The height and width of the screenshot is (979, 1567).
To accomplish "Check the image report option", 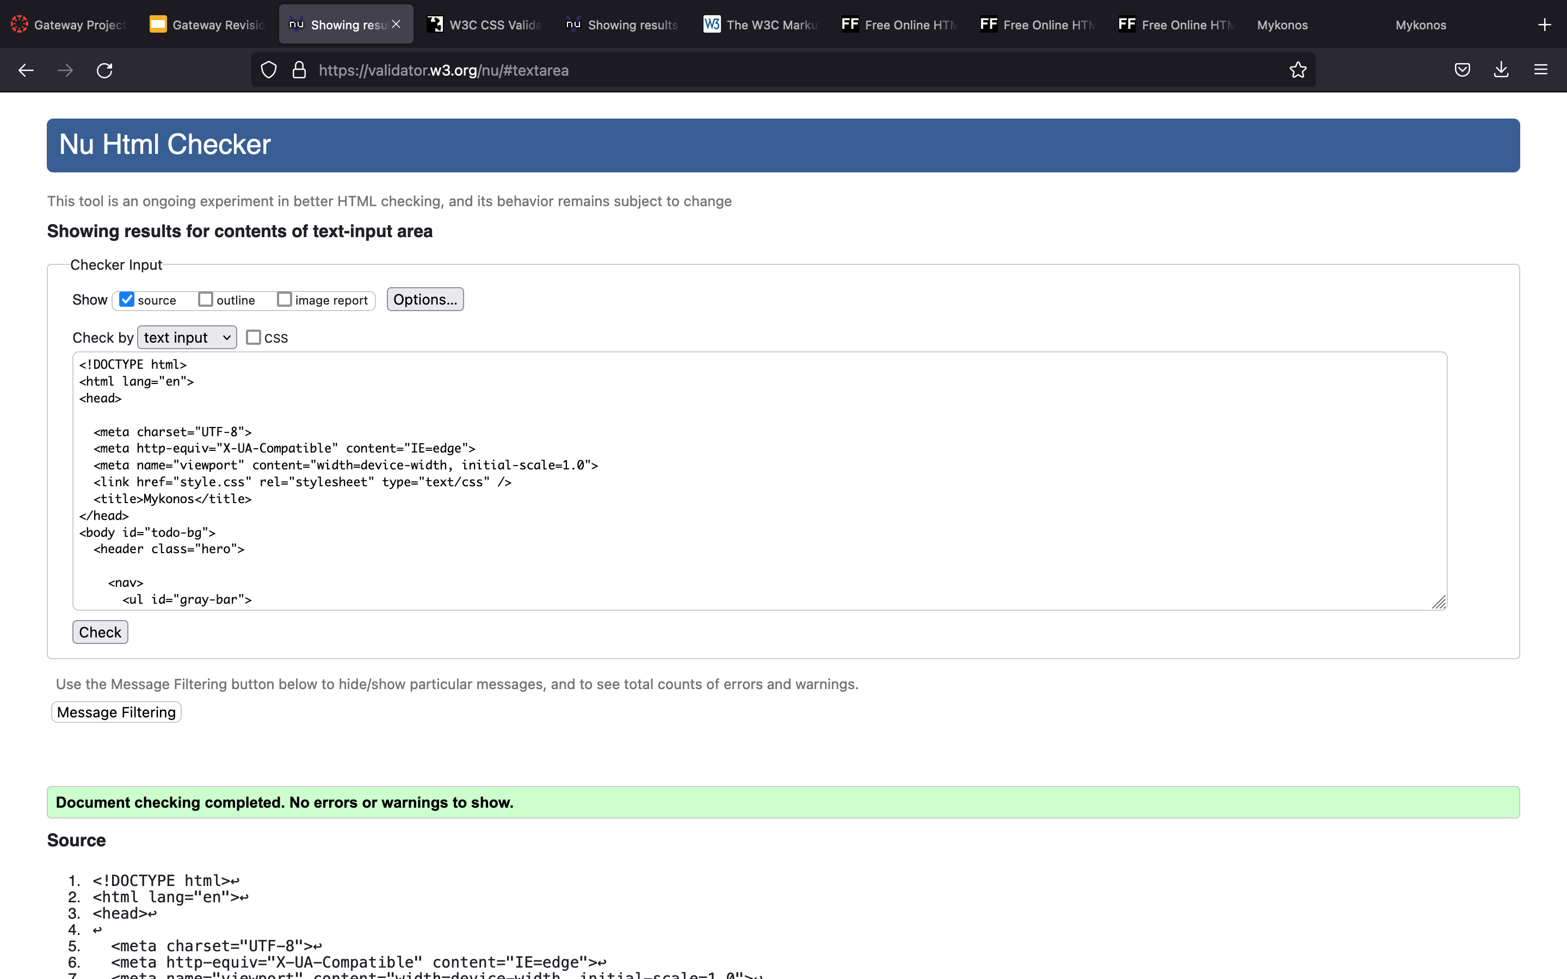I will pyautogui.click(x=285, y=299).
